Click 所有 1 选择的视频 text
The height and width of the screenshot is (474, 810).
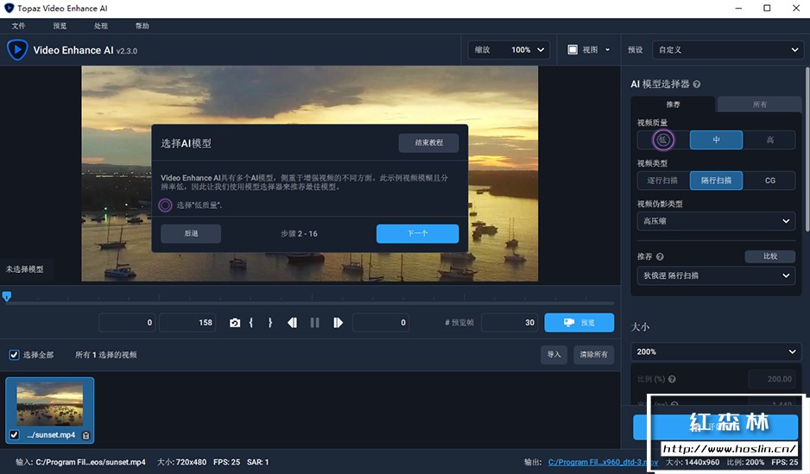(x=106, y=355)
